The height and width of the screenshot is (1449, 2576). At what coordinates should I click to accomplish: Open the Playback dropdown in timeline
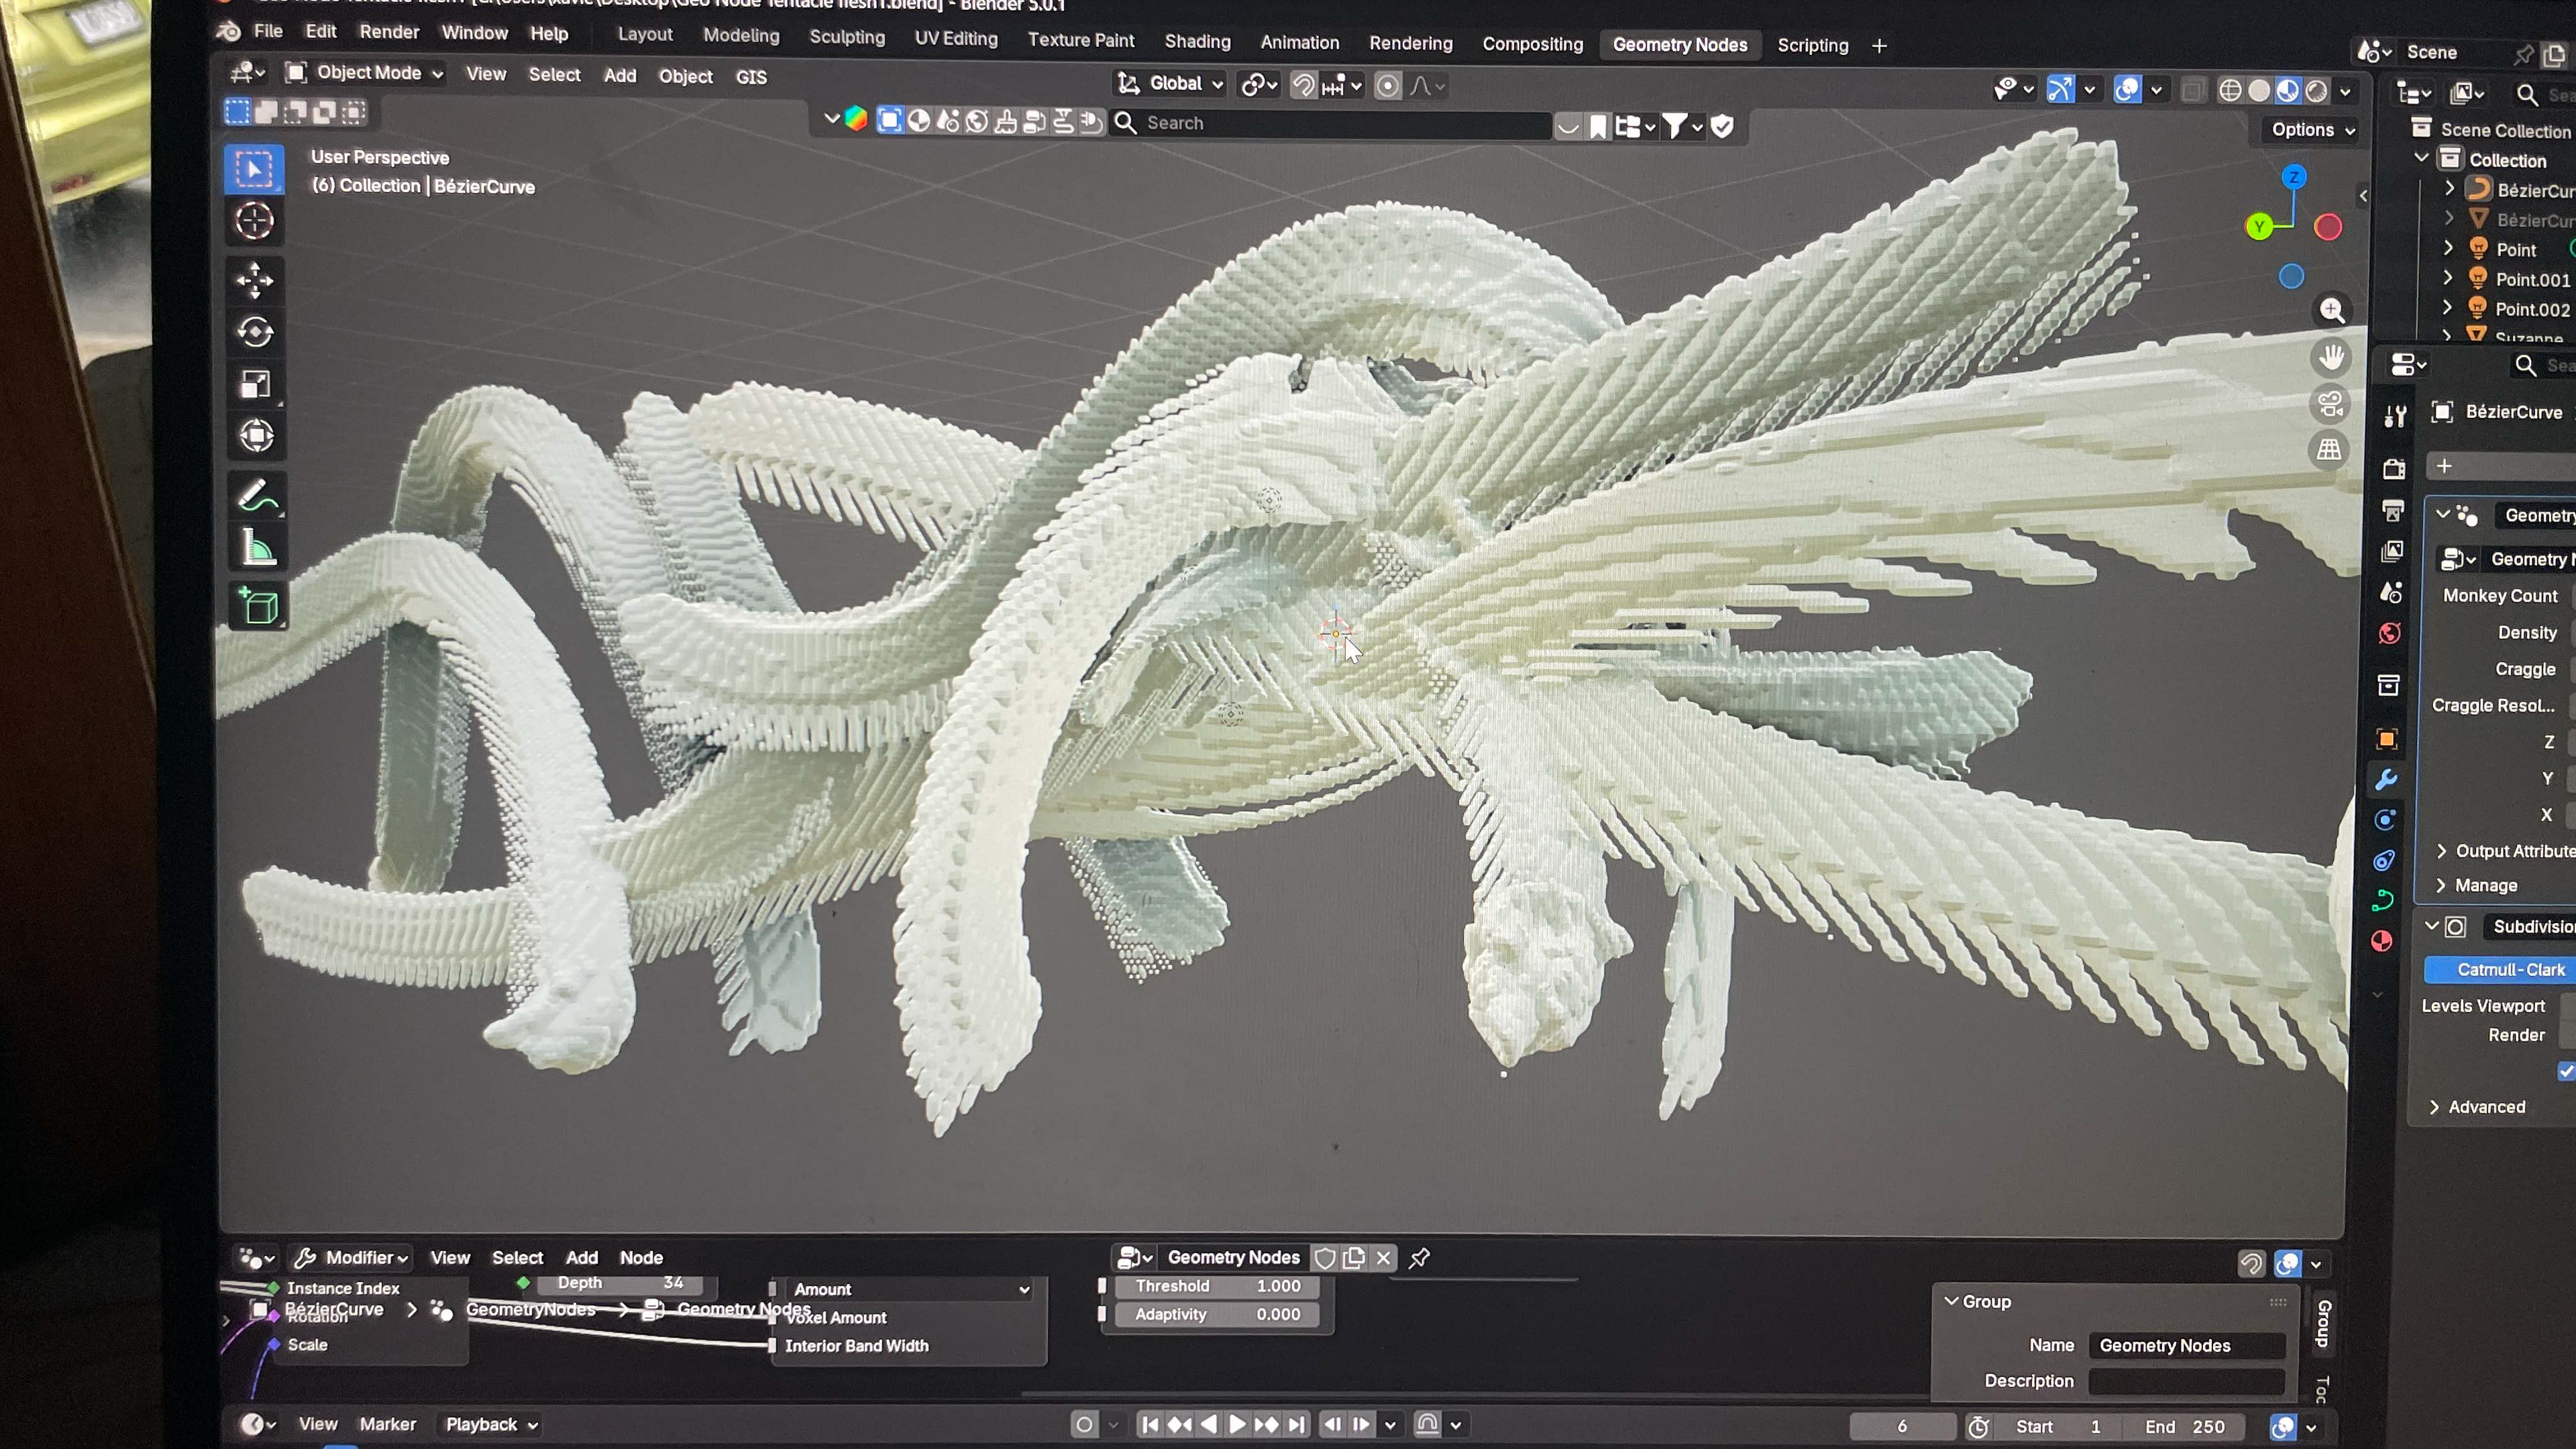tap(491, 1425)
